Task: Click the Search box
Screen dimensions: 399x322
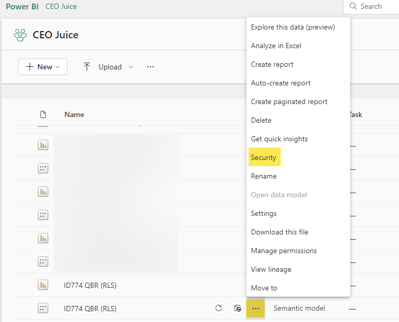Action: (x=371, y=7)
